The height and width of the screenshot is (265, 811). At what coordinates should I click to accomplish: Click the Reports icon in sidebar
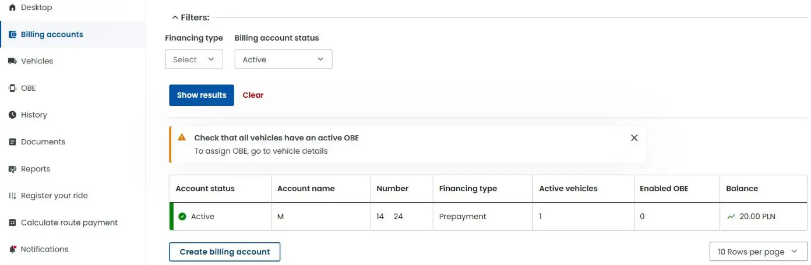click(12, 169)
